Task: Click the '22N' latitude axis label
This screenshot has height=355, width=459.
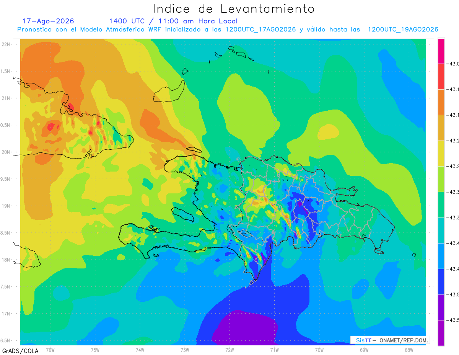Action: [6, 44]
